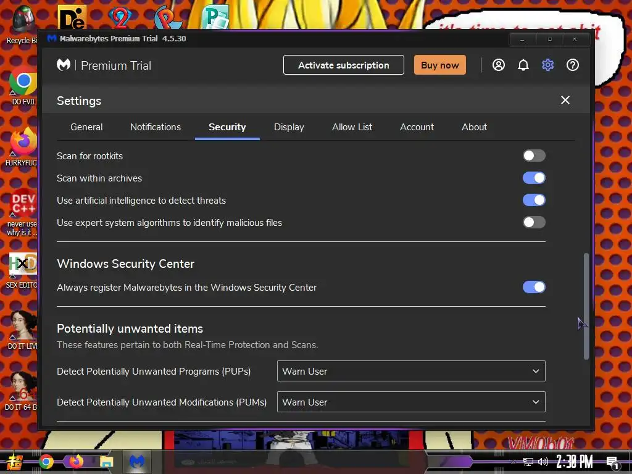Enable expert system algorithms toggle
The height and width of the screenshot is (474, 632).
pos(534,222)
